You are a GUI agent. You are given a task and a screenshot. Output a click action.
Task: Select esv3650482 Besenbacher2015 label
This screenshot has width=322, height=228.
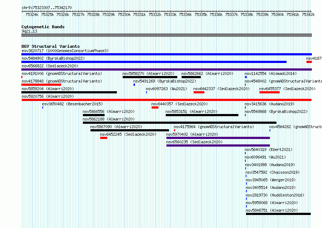[x=72, y=104]
